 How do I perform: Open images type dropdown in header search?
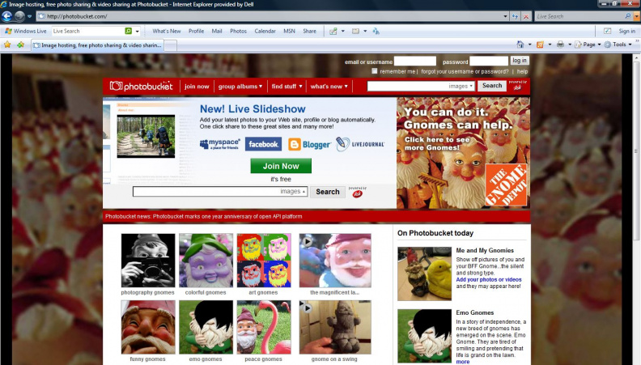[x=461, y=87]
